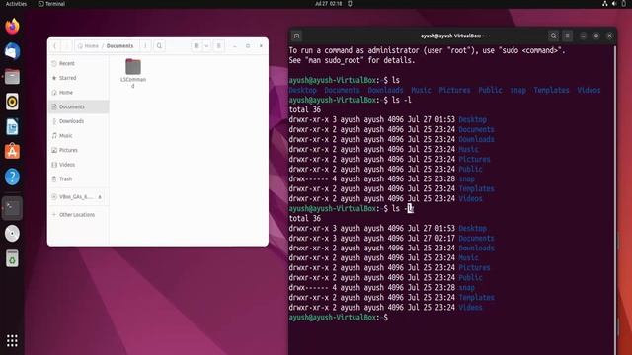632x355 pixels.
Task: Open the clock and calendar panel
Action: pos(329,4)
